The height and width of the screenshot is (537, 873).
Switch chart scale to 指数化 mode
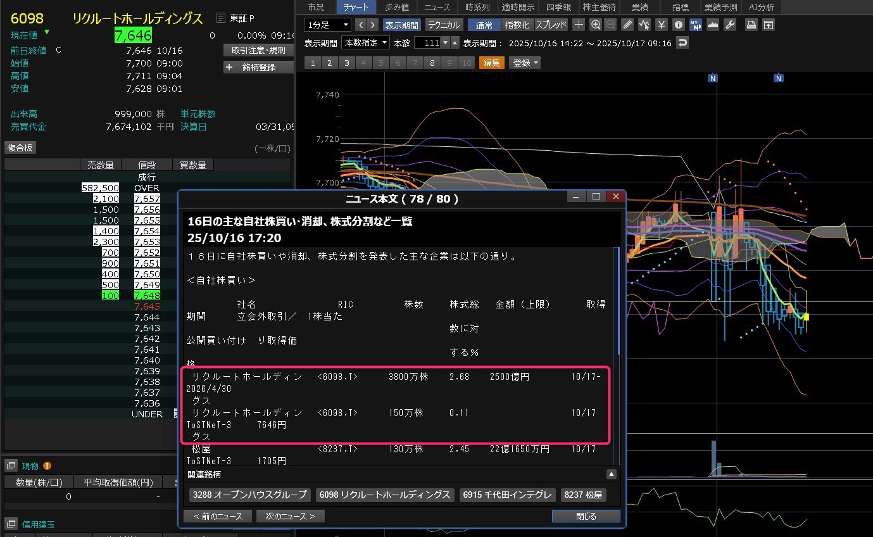tap(517, 25)
